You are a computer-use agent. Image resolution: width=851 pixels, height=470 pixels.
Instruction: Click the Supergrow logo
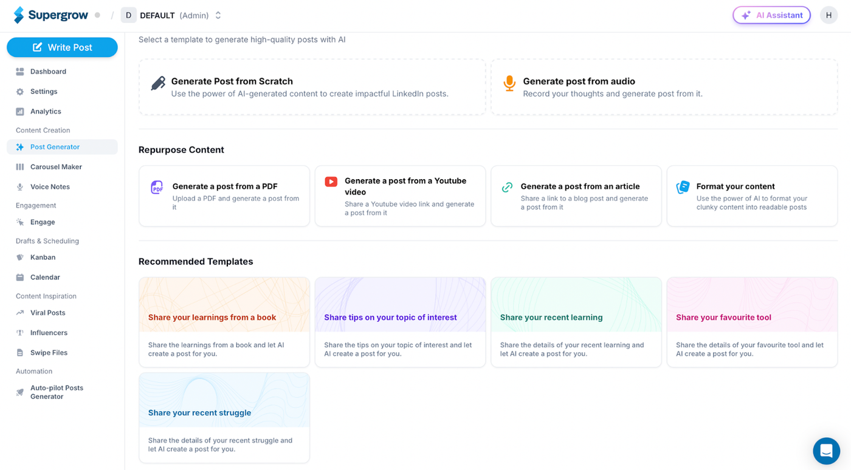(x=51, y=15)
